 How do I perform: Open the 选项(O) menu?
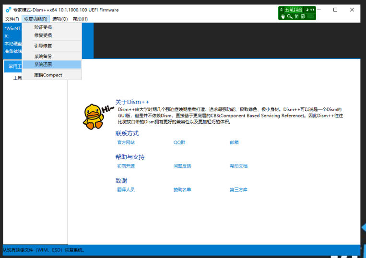(x=60, y=19)
